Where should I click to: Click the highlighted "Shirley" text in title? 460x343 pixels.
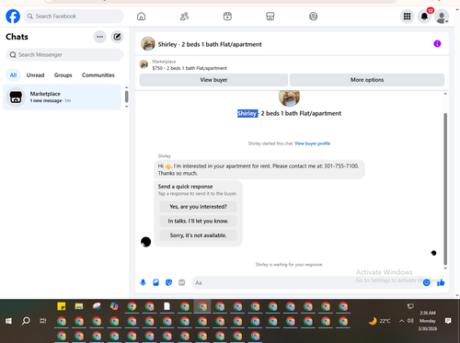(247, 113)
